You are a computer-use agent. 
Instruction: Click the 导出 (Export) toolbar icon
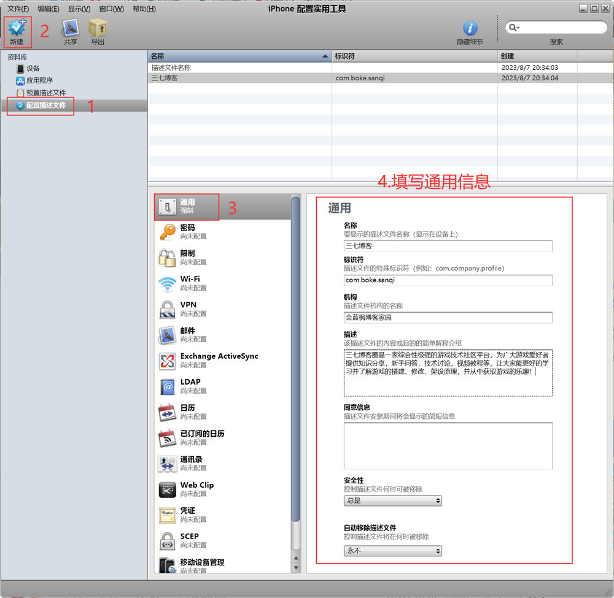coord(98,29)
